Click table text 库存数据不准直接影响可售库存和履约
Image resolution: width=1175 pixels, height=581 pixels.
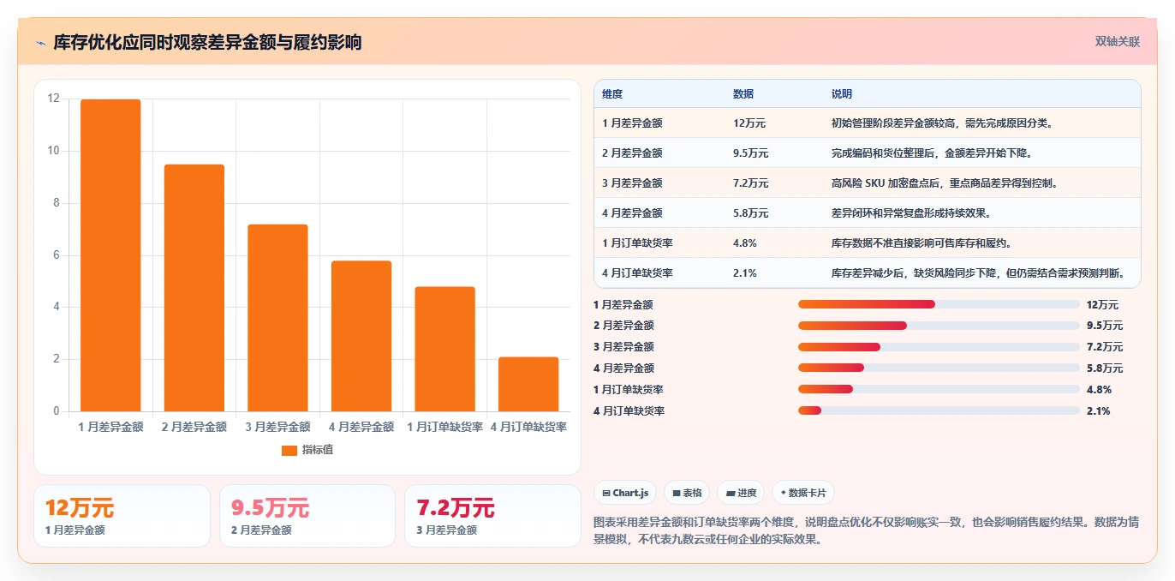coord(923,243)
